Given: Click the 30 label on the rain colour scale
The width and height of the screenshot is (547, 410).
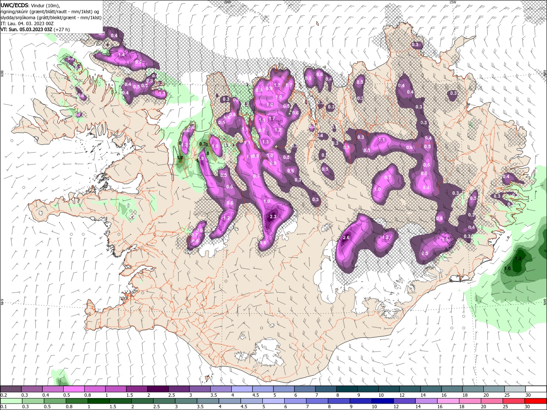Looking at the screenshot, I should [x=528, y=407].
